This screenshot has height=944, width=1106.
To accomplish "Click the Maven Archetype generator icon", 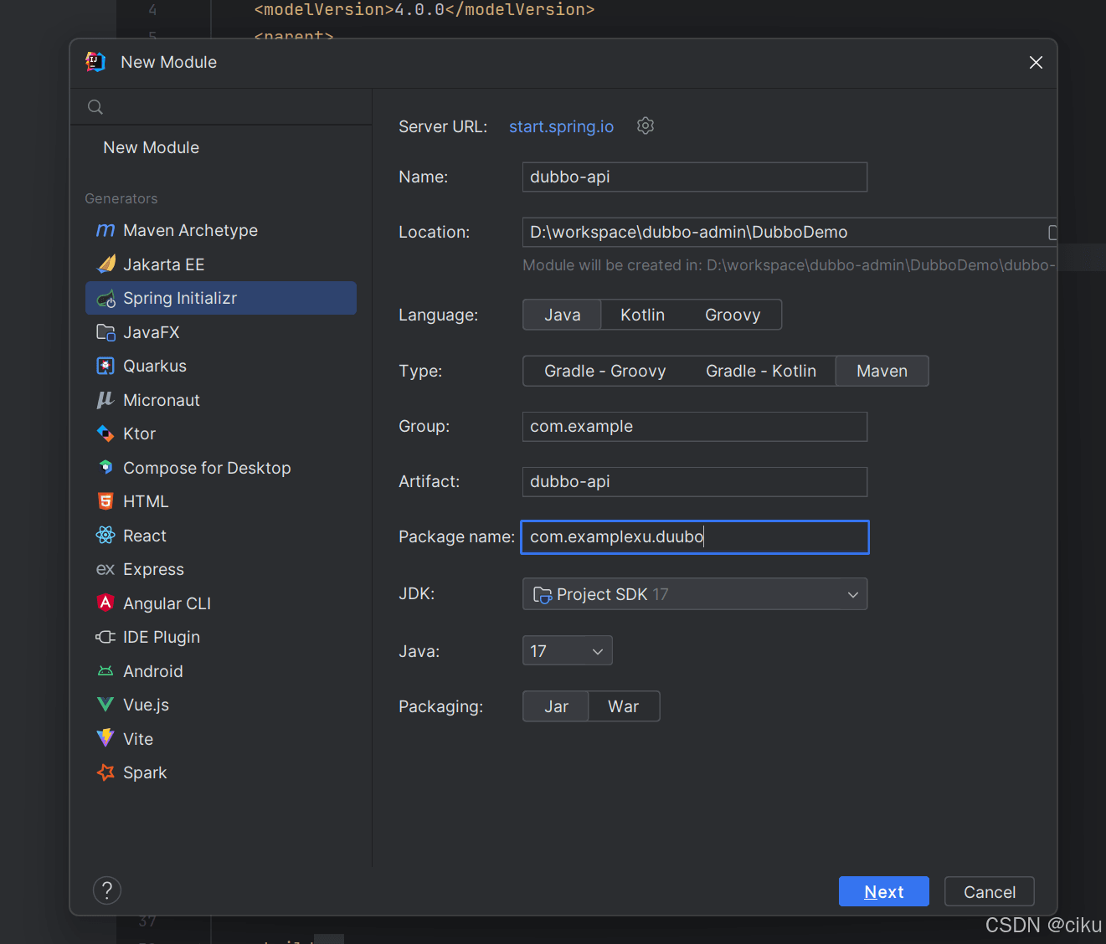I will 105,230.
